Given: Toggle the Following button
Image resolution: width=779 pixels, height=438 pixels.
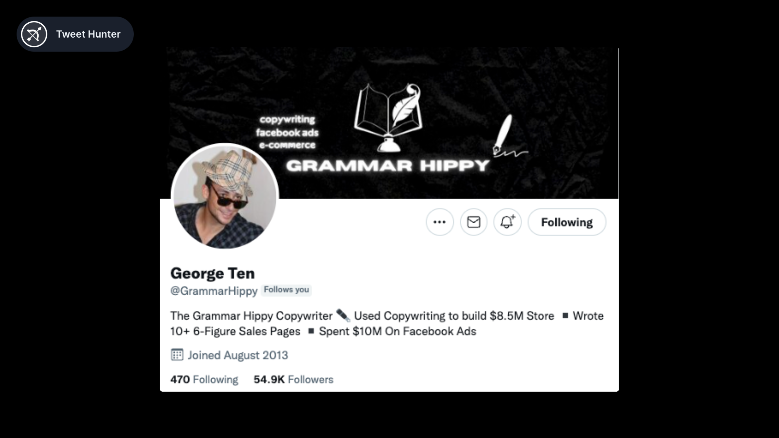Looking at the screenshot, I should (567, 222).
